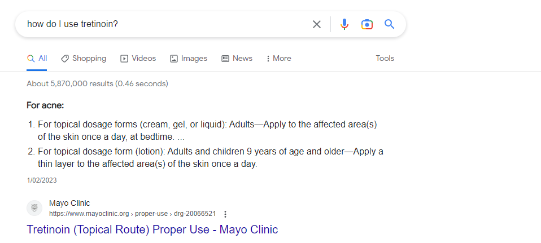The image size is (541, 243).
Task: Click the Mayo Clinic site name
Action: pos(69,204)
